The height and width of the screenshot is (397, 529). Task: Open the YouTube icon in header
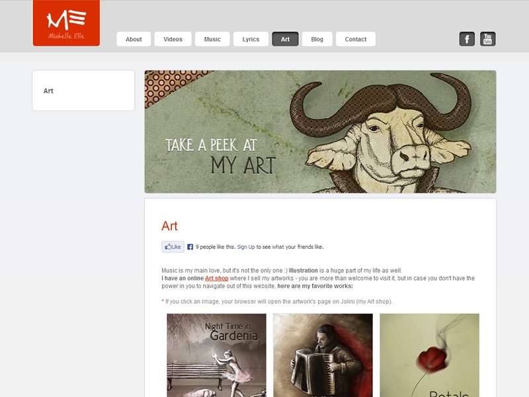click(487, 39)
